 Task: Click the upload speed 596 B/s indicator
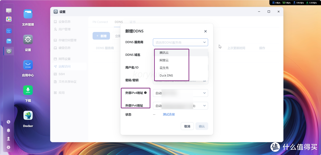(298, 3)
